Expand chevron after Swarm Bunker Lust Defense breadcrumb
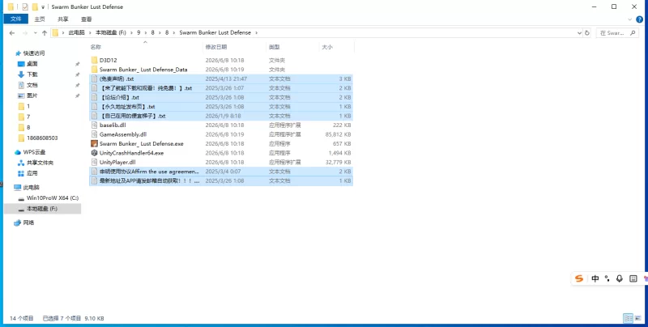 point(256,32)
